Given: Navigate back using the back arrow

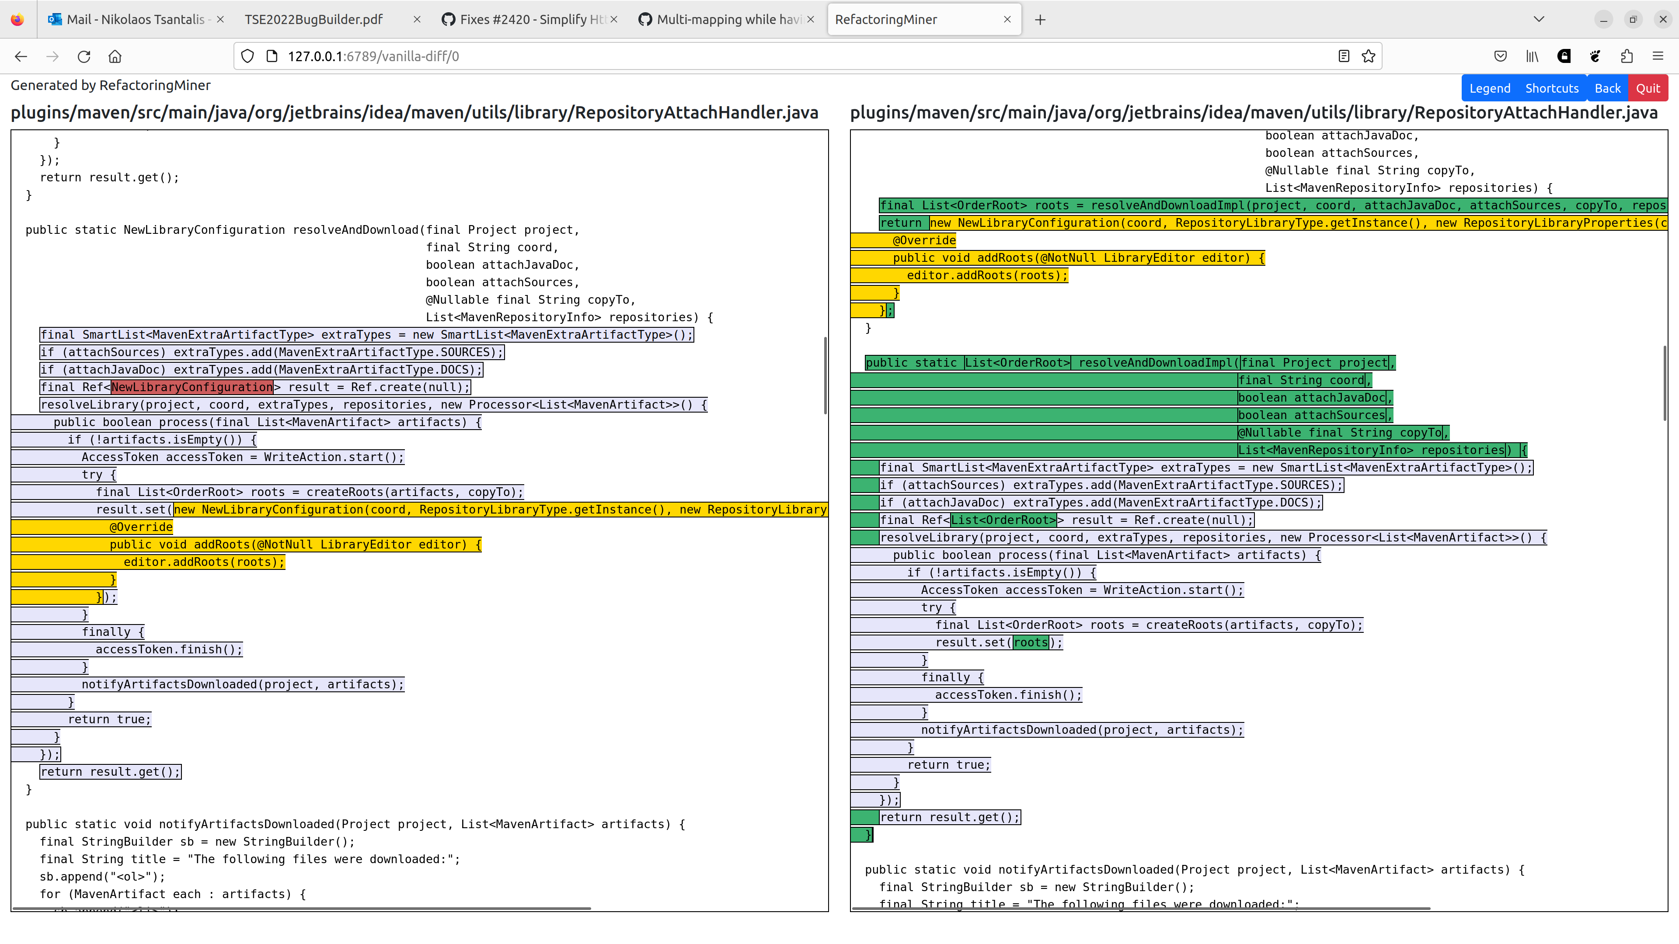Looking at the screenshot, I should coord(21,57).
